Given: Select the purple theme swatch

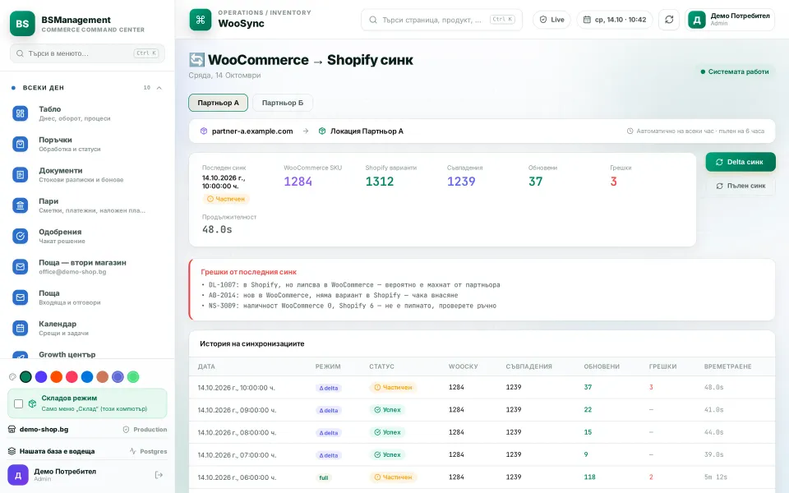Looking at the screenshot, I should [x=41, y=377].
